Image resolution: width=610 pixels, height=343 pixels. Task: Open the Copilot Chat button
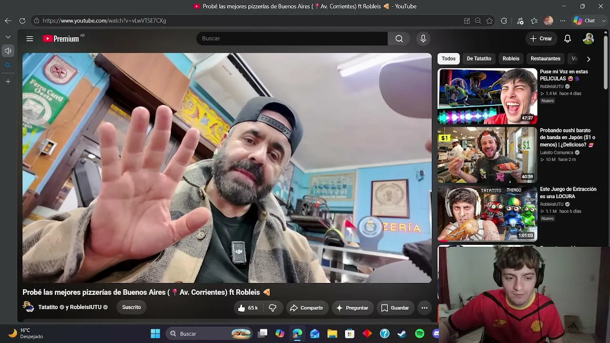(x=584, y=20)
